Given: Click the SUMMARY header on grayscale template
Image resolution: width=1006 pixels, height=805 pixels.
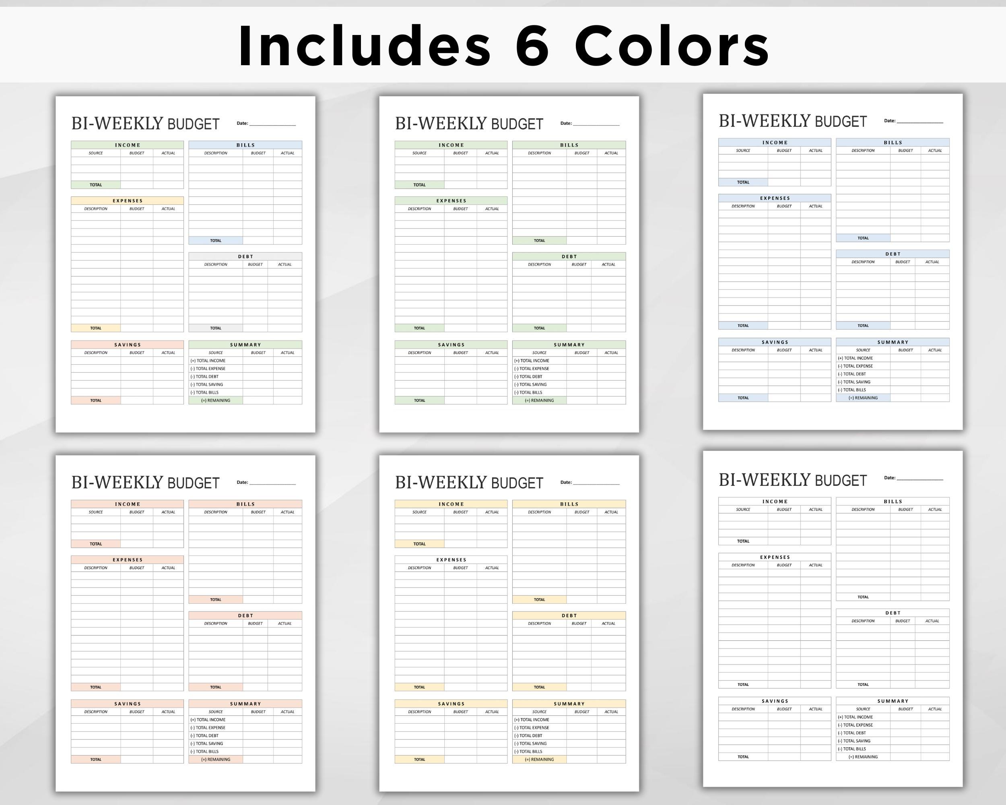Looking at the screenshot, I should tap(893, 701).
